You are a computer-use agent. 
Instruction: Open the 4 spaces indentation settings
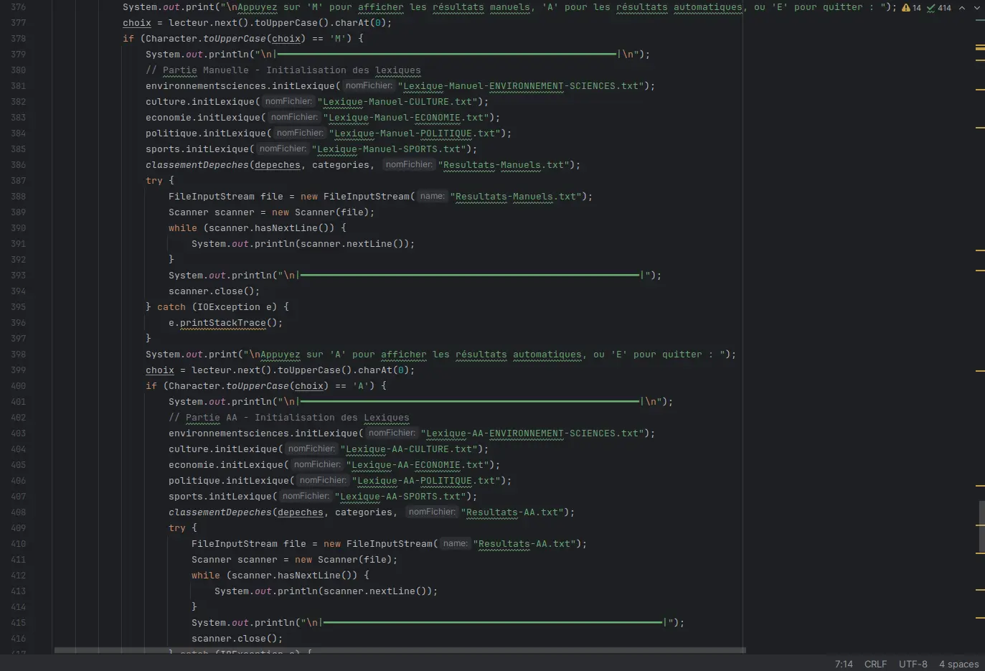(x=958, y=664)
